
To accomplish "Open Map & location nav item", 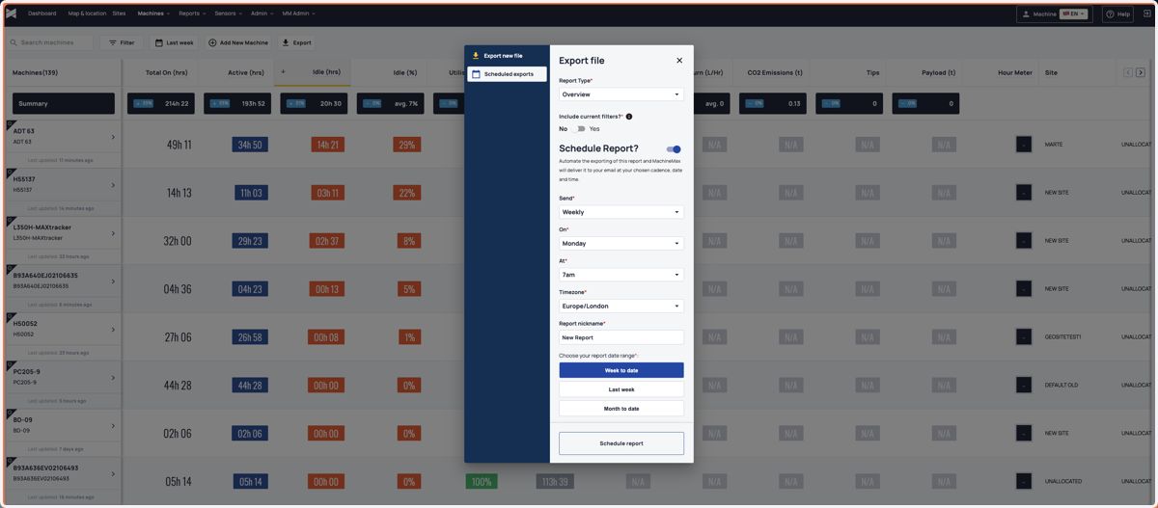I will click(87, 13).
